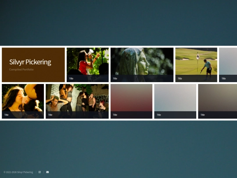Click the copyright Silvyr Pickering footer text

click(18, 172)
